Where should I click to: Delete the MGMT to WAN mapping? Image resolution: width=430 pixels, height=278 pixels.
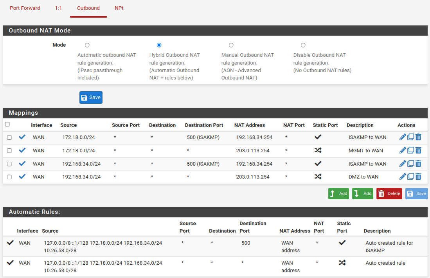[x=418, y=150]
